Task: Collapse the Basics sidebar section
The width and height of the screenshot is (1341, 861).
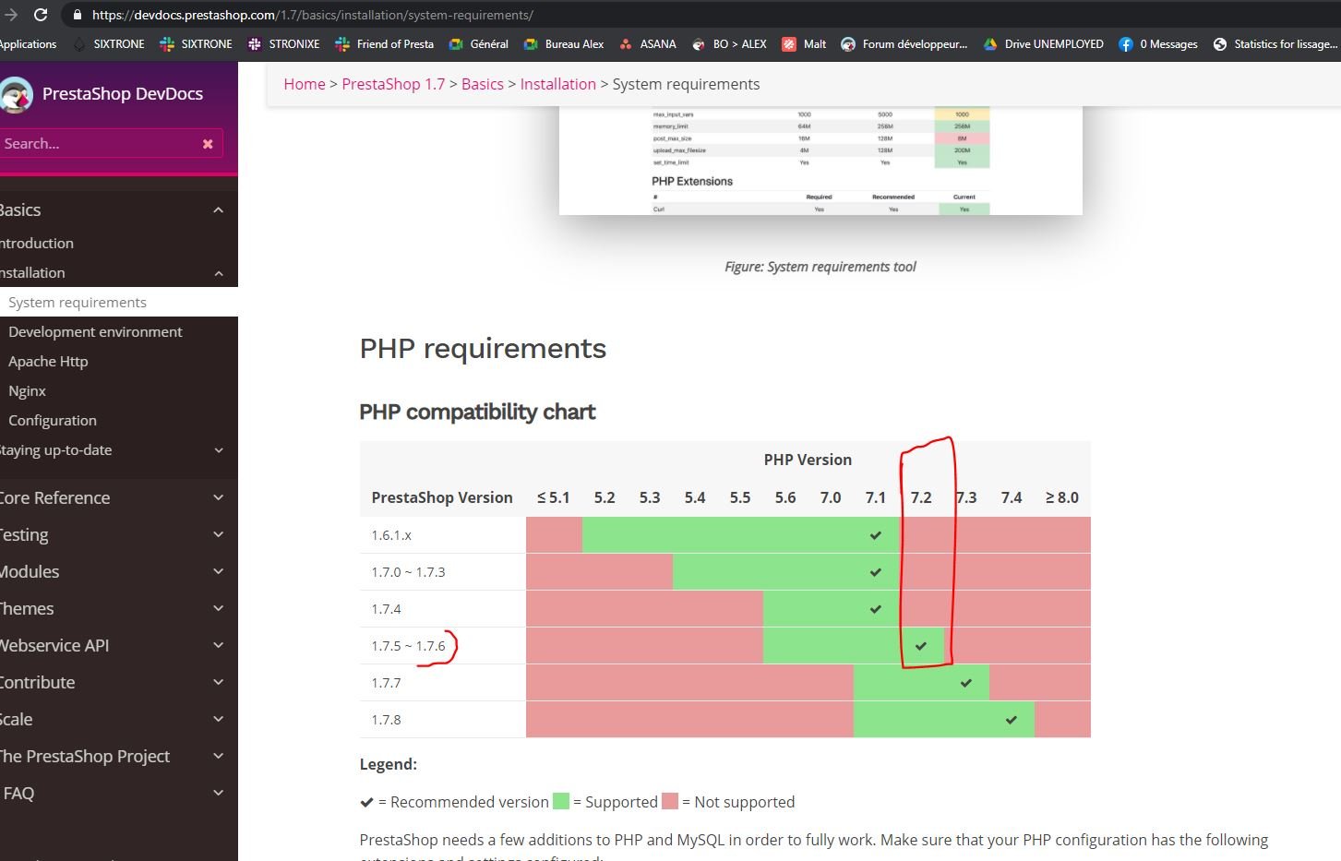Action: tap(218, 210)
